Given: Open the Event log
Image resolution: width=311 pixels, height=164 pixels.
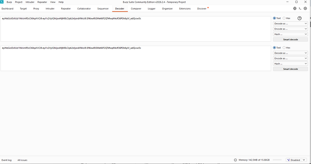Looking at the screenshot, I should pos(7,160).
